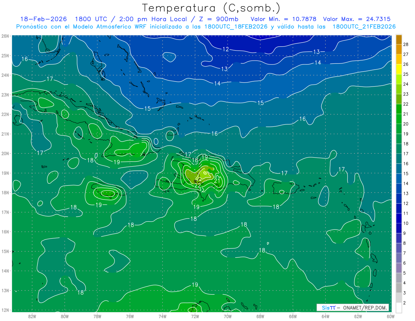
Task: Click the "Sisπ" logo text
Action: [x=329, y=307]
